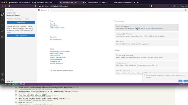Expand the Outline section

tap(10, 82)
